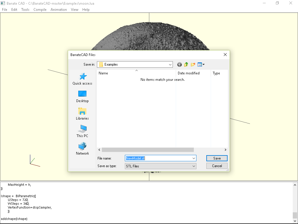Screen dimensions: 298x224
Task: Sort files by the Name column
Action: (x=103, y=73)
